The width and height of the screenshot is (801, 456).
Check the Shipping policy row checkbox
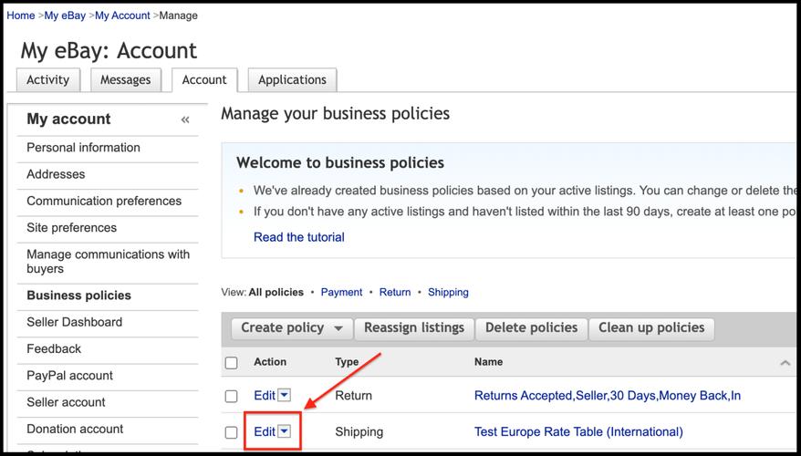(232, 432)
